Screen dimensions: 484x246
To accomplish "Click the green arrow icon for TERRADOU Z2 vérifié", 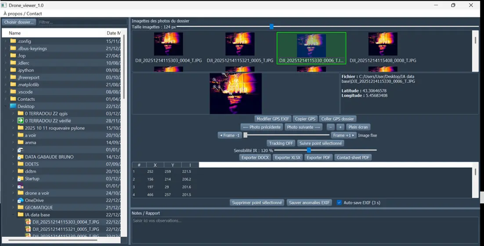I will point(20,121).
